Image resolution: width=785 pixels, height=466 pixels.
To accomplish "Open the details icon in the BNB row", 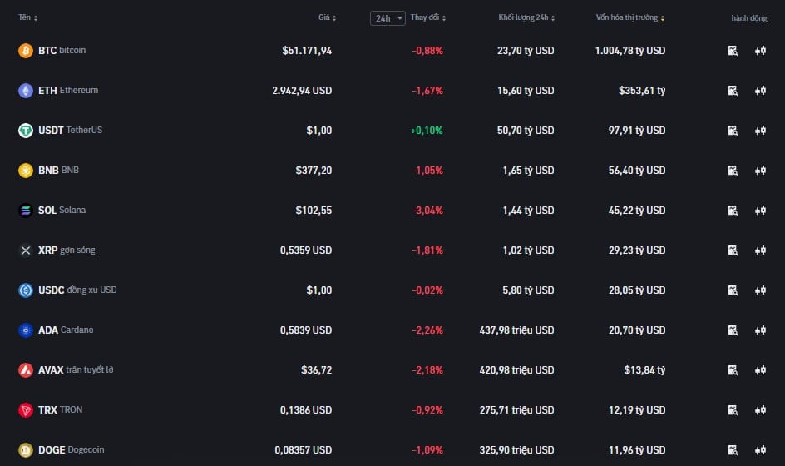I will point(733,171).
